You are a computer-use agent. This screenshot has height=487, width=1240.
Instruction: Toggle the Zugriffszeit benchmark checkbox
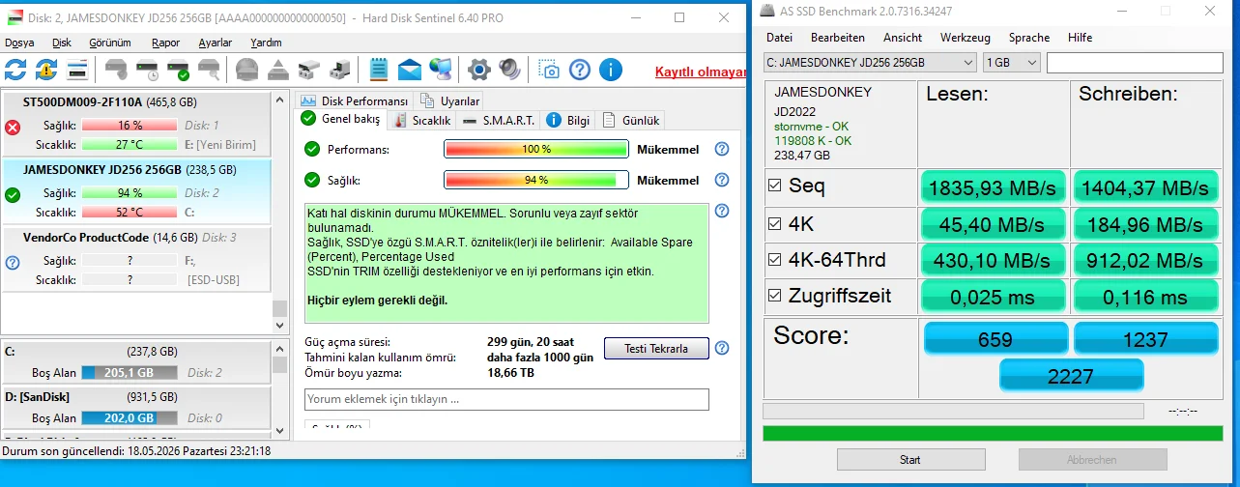[773, 296]
